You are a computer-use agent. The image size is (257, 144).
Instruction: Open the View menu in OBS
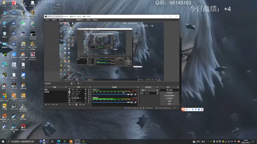(x=61, y=20)
